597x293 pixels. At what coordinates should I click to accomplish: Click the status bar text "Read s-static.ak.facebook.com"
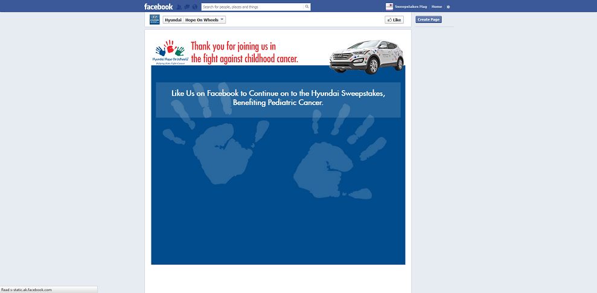[27, 290]
